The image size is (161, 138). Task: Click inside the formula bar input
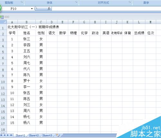tap(106, 9)
